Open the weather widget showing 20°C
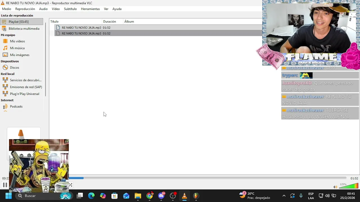Viewport: 360px width, 202px height. tap(255, 196)
